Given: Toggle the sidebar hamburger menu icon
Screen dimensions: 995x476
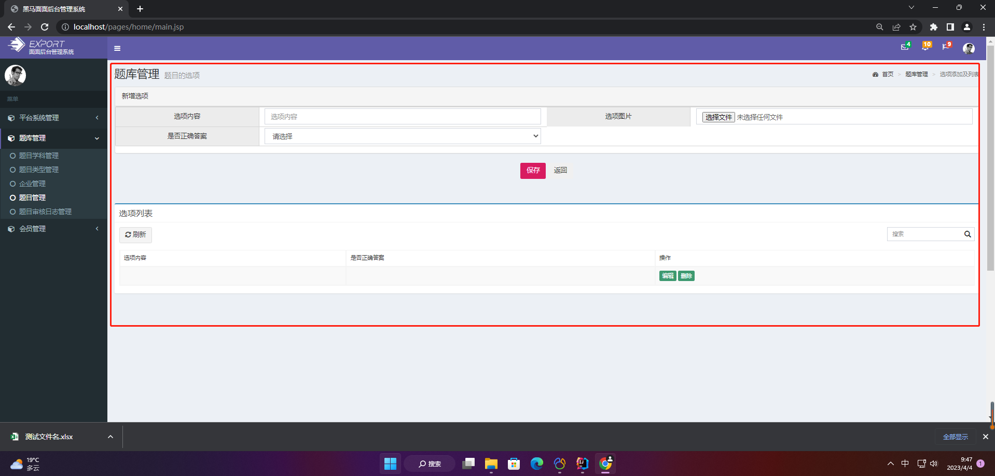Looking at the screenshot, I should coord(117,48).
